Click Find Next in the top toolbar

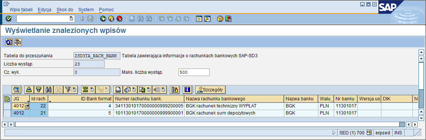pyautogui.click(x=148, y=19)
